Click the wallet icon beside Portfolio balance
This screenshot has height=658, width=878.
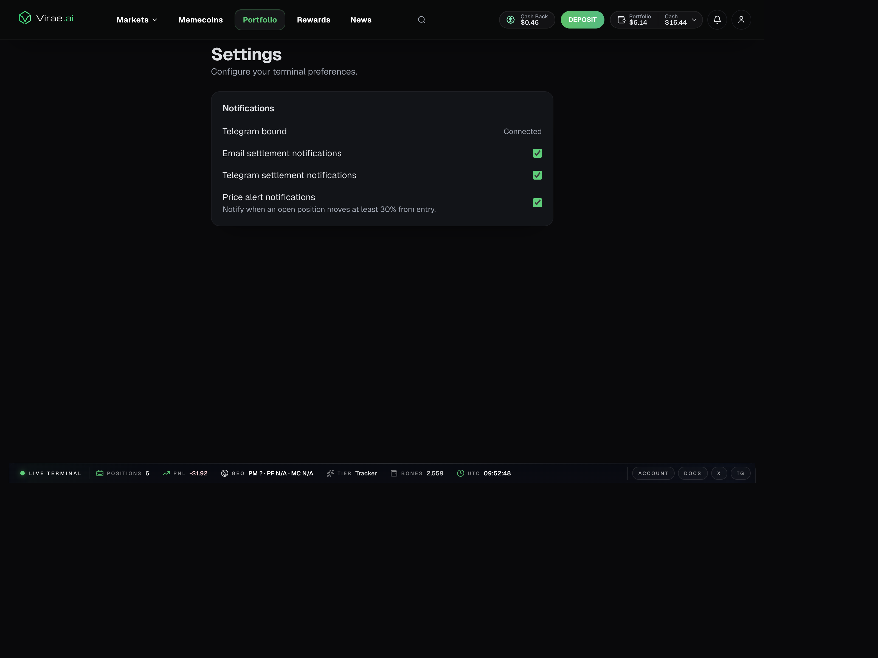coord(621,20)
